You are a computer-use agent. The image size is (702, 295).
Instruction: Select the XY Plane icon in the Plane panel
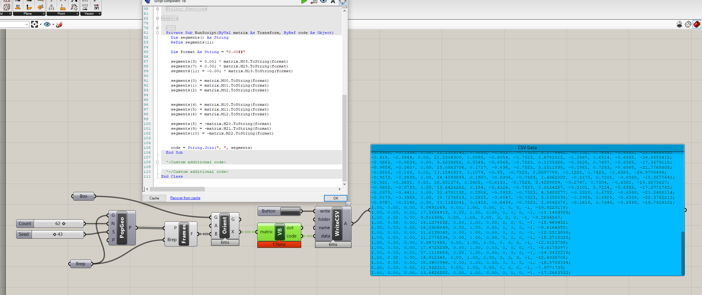coord(18,7)
